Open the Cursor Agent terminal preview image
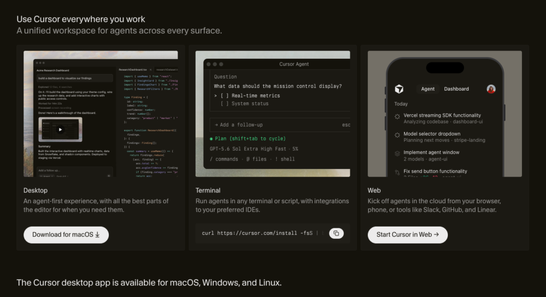 (272, 114)
